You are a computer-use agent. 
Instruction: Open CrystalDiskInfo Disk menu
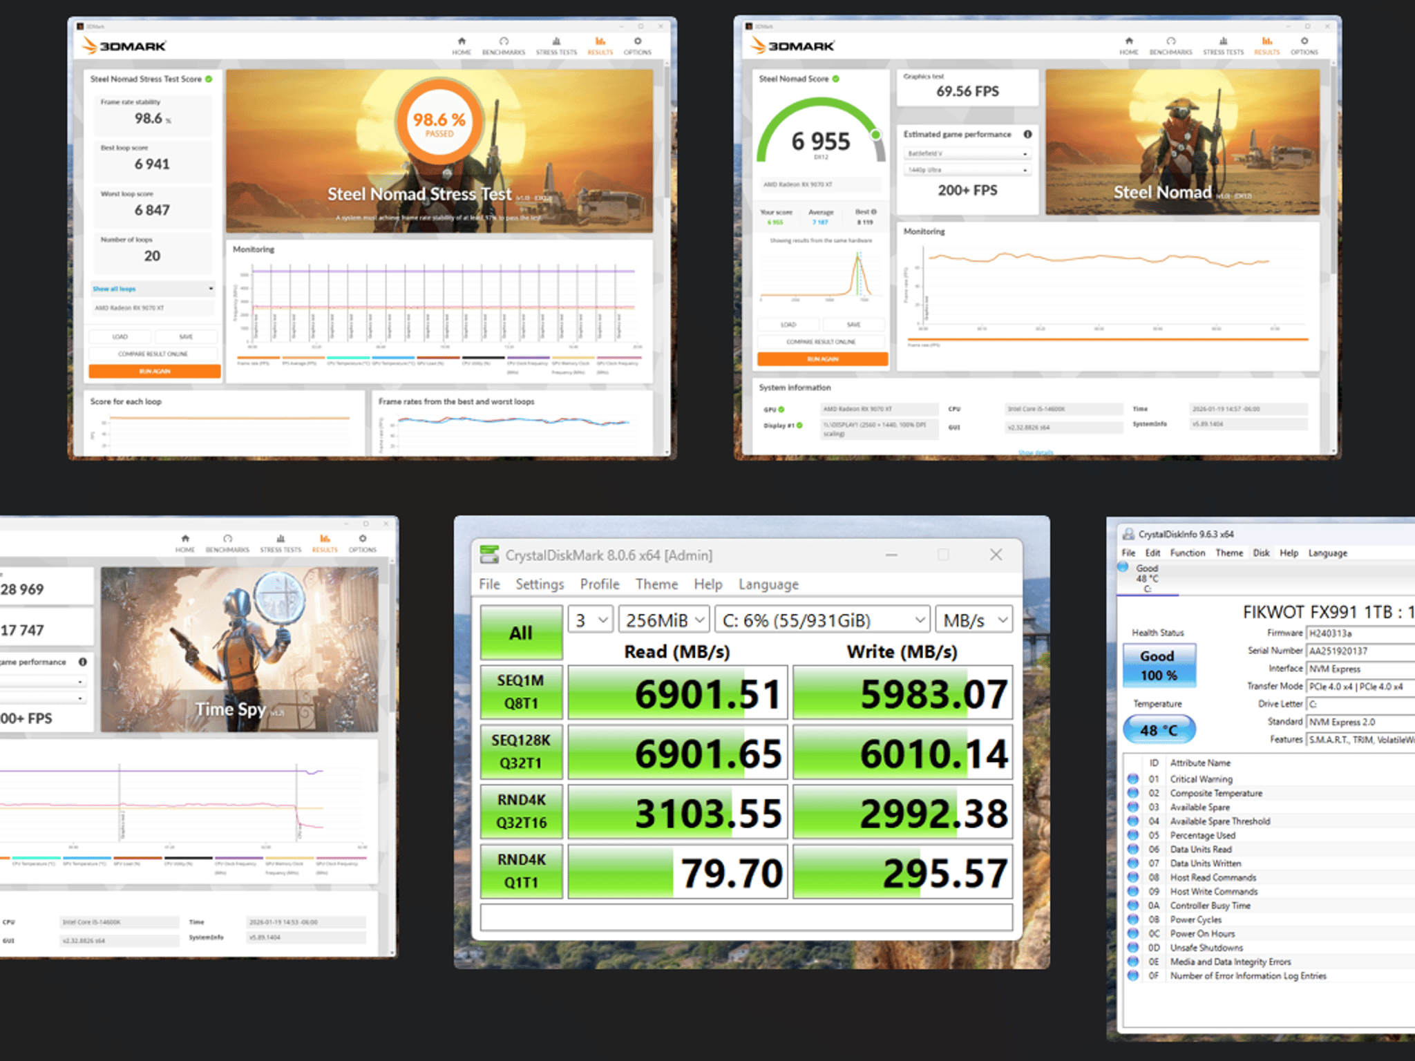pos(1261,553)
